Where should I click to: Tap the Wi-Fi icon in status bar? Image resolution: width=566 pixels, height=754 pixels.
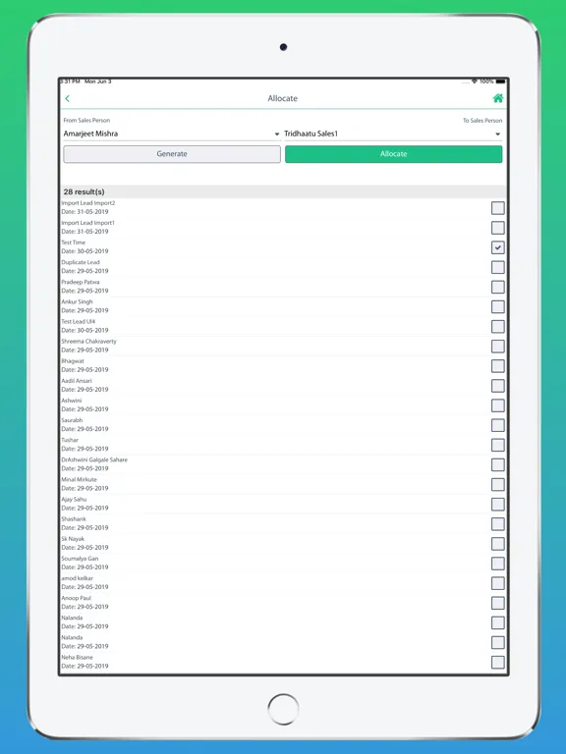tap(475, 81)
